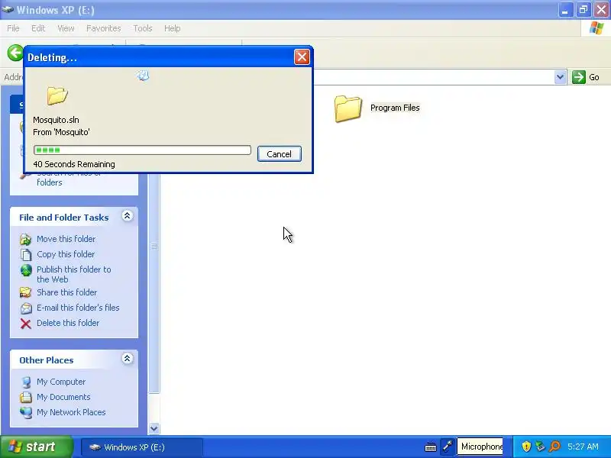Click the Copy this folder icon

(x=26, y=254)
